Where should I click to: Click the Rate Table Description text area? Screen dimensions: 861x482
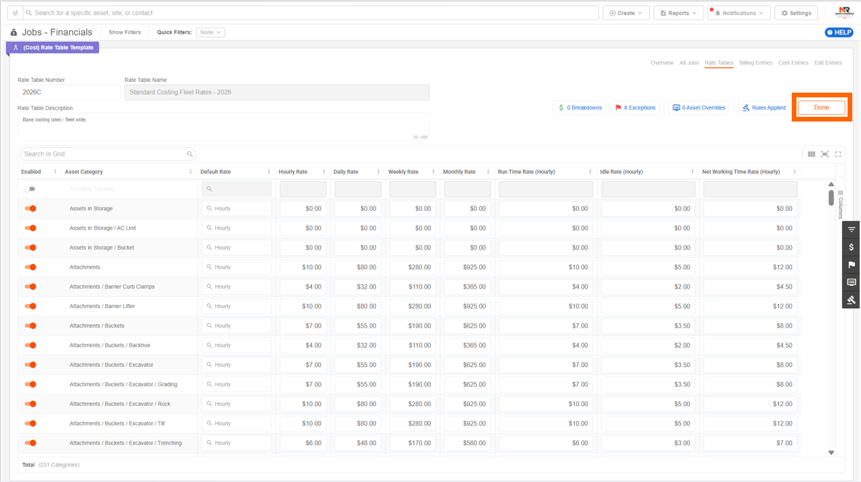(x=223, y=127)
